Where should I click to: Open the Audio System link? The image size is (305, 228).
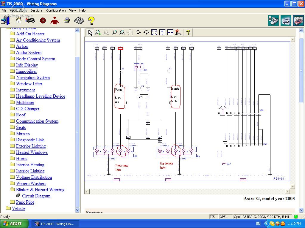(29, 53)
